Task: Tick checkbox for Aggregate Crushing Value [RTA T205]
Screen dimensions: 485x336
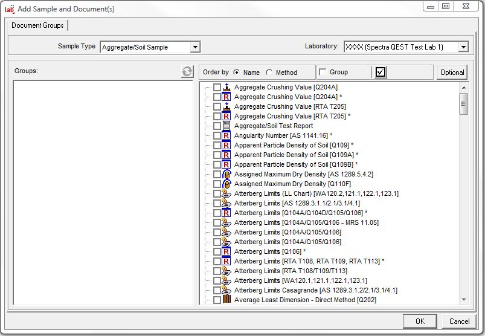Action: pyautogui.click(x=217, y=106)
